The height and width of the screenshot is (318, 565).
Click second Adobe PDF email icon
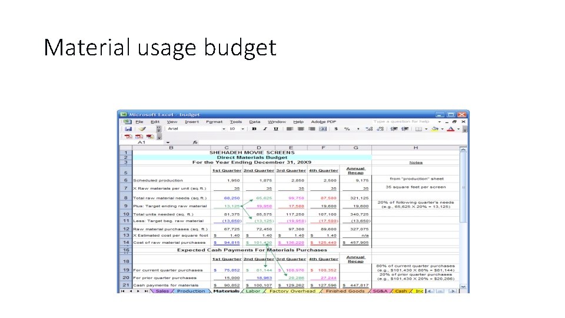point(139,136)
